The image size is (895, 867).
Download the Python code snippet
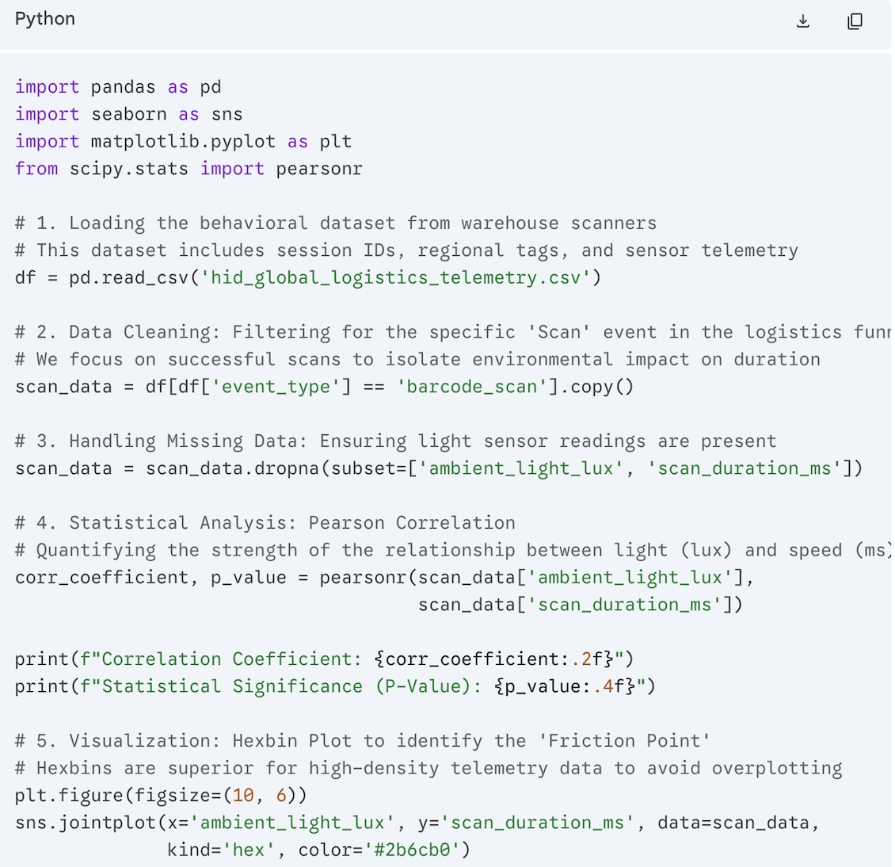point(803,21)
